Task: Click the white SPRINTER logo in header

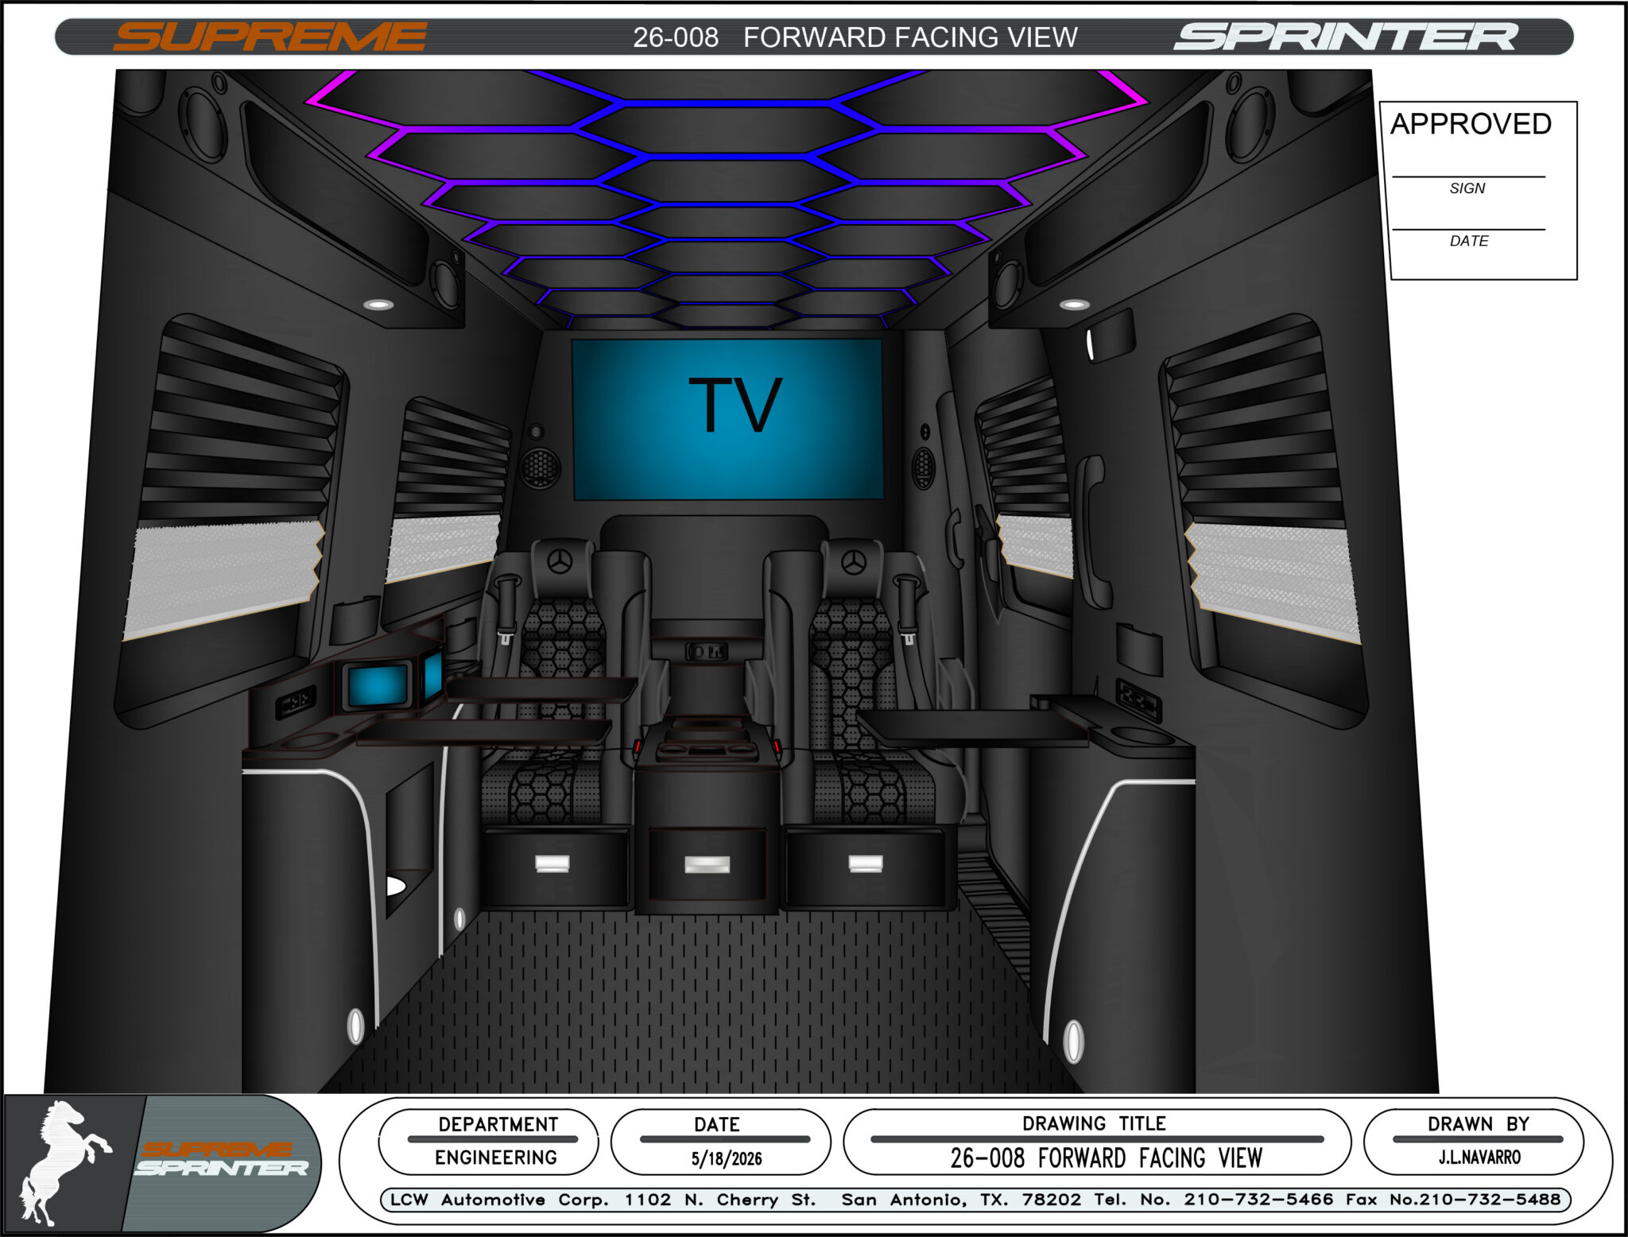Action: click(1346, 37)
